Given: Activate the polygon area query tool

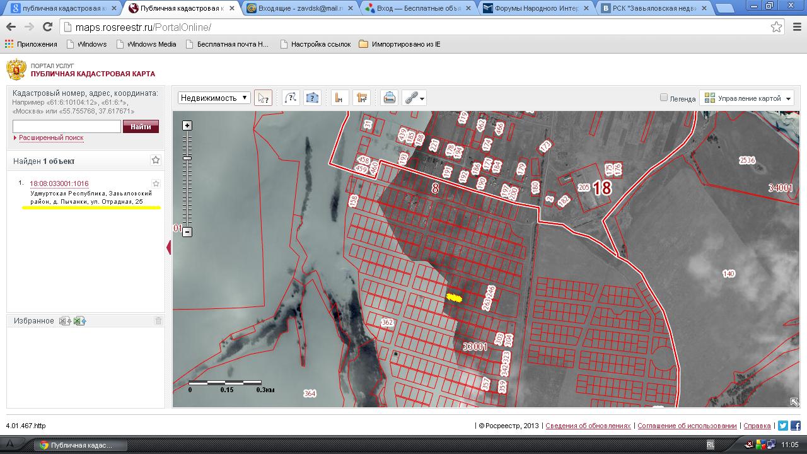Looking at the screenshot, I should point(312,98).
